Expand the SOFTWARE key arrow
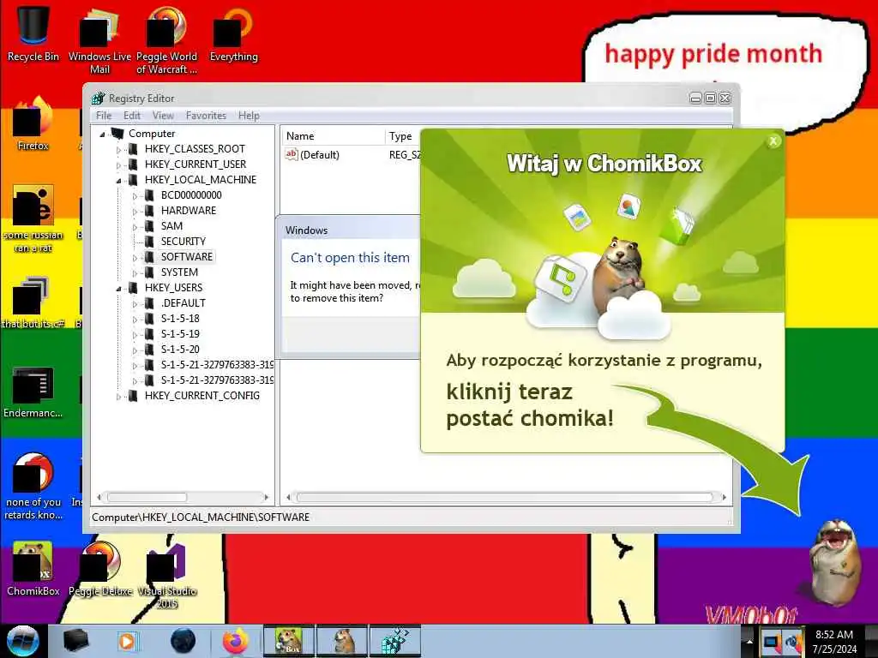Image resolution: width=878 pixels, height=658 pixels. click(x=135, y=257)
